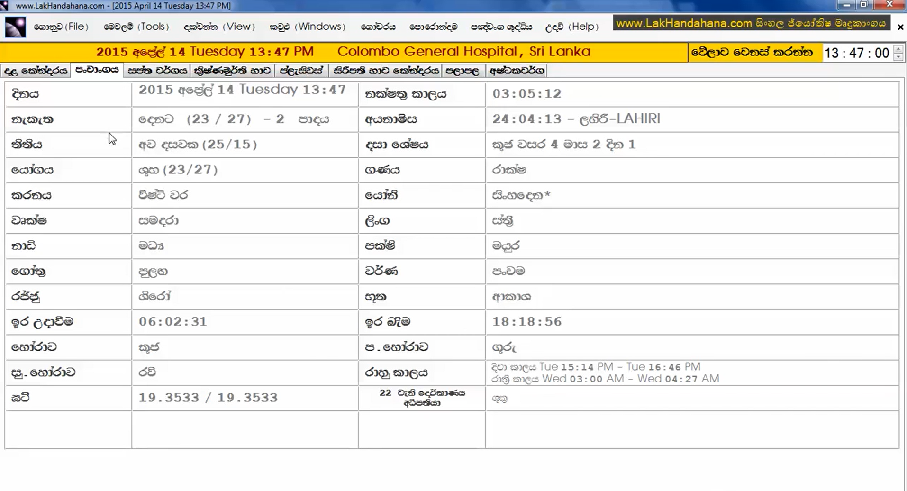Open the ගොනුව (File) menu
907x491 pixels.
click(61, 27)
